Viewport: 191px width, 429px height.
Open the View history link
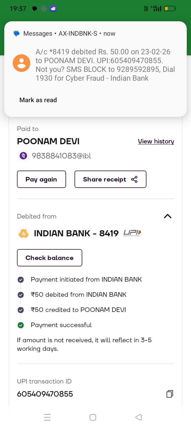point(156,141)
